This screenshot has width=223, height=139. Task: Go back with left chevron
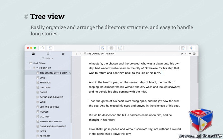pos(76,54)
